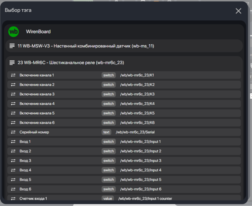Viewport: 252px width, 206px height.
Task: Click the text badge for Серийный номер
Action: pos(106,132)
